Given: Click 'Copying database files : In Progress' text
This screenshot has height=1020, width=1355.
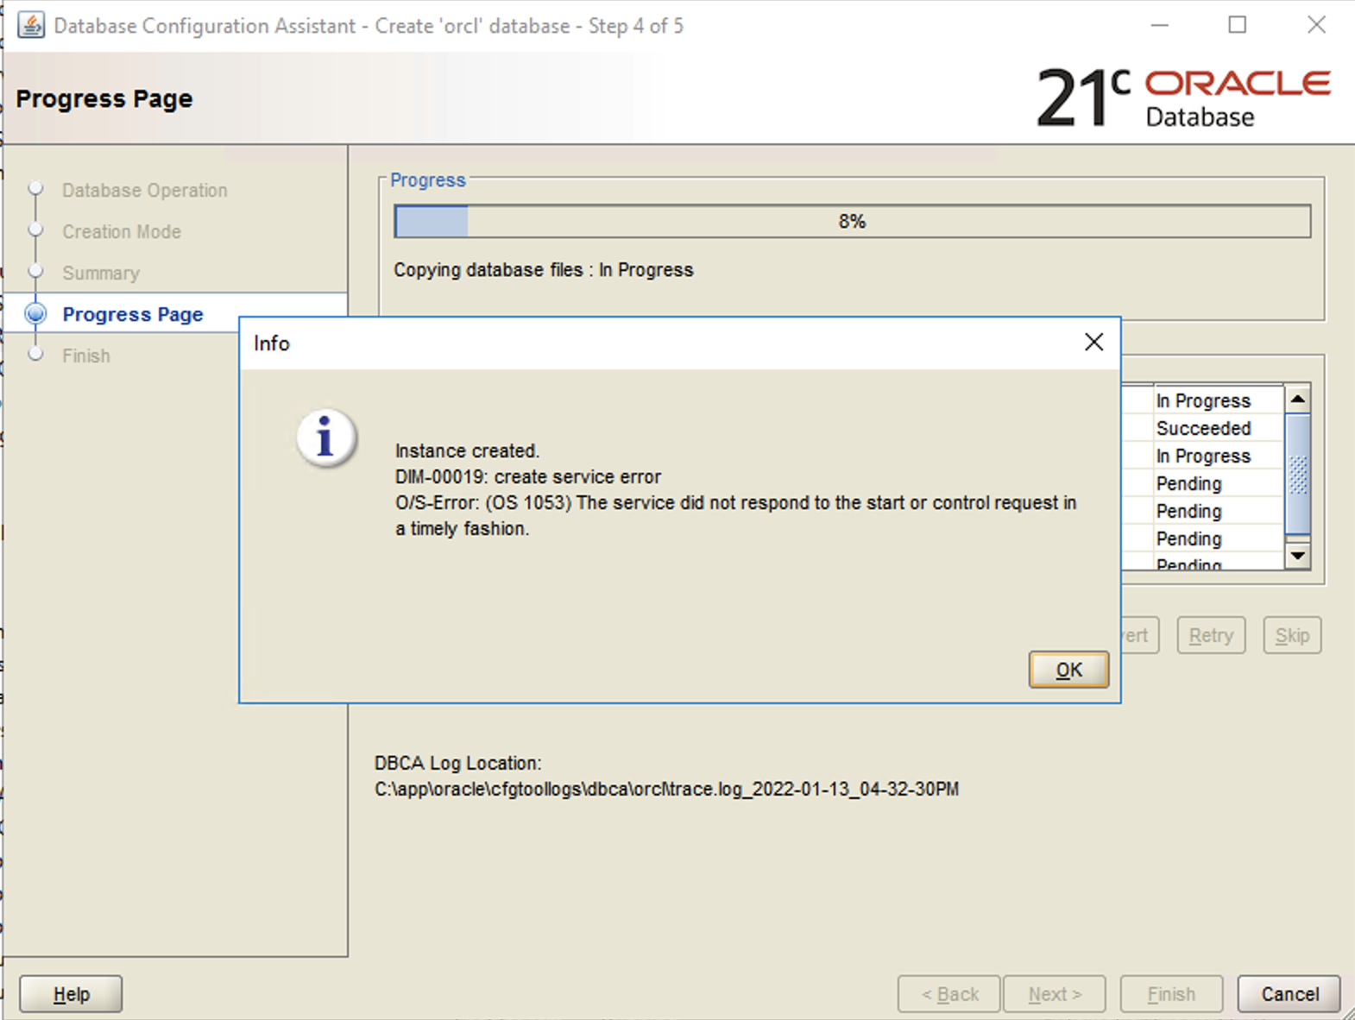Looking at the screenshot, I should tap(544, 269).
